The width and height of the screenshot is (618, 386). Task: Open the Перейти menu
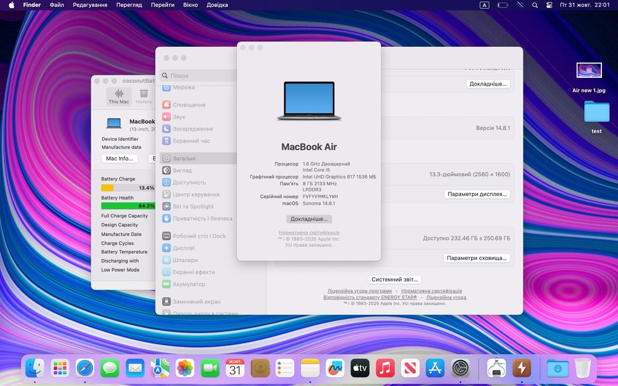(163, 5)
